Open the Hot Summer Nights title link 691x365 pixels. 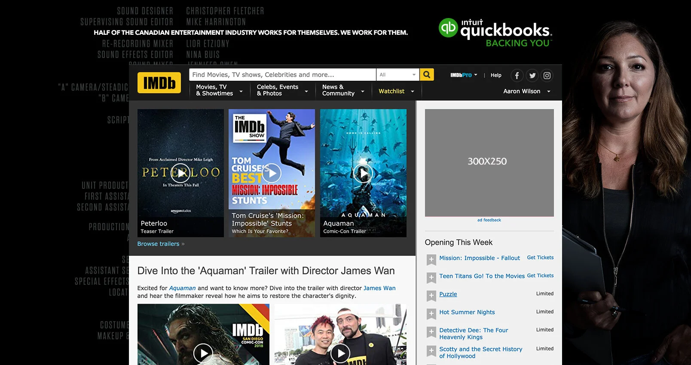pyautogui.click(x=467, y=312)
